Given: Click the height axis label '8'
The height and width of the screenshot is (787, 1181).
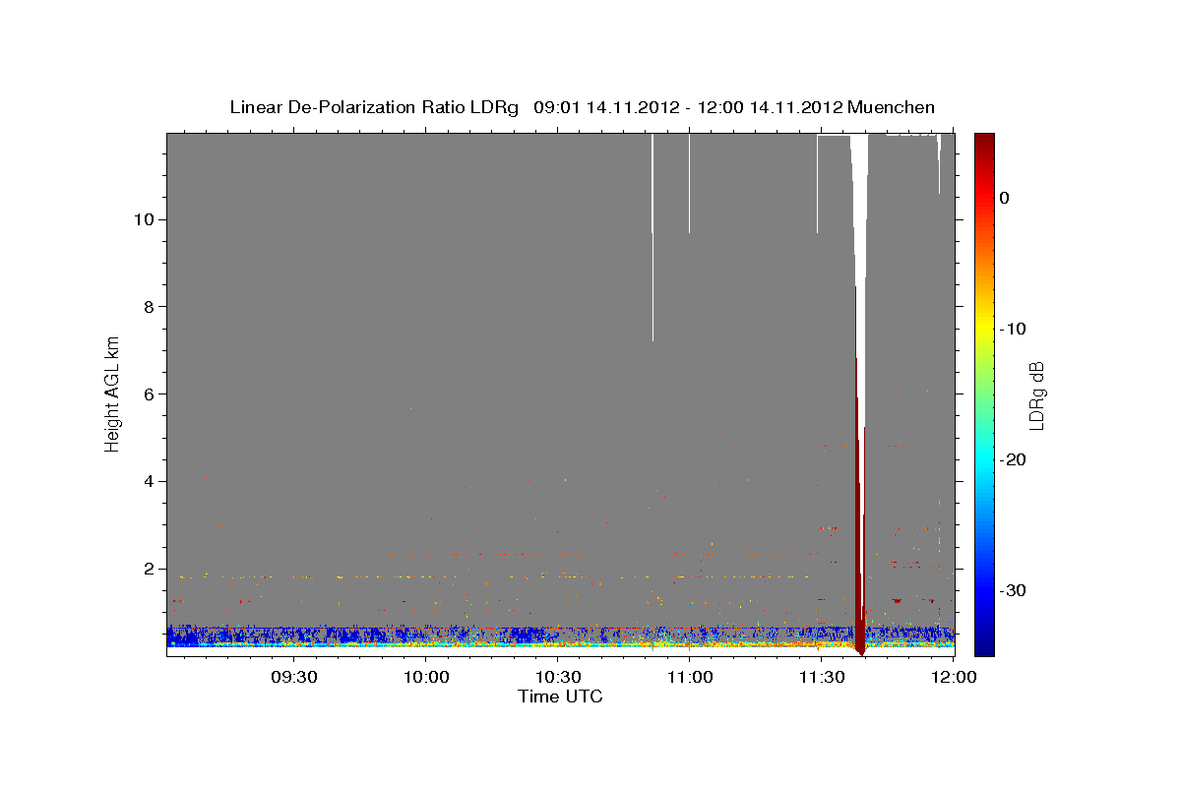Looking at the screenshot, I should [148, 307].
